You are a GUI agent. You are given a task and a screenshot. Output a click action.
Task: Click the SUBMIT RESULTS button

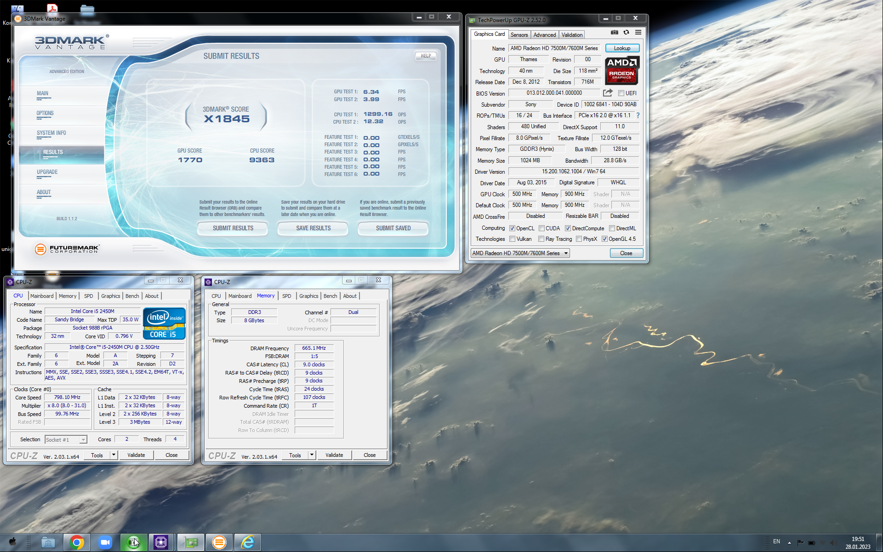coord(233,228)
